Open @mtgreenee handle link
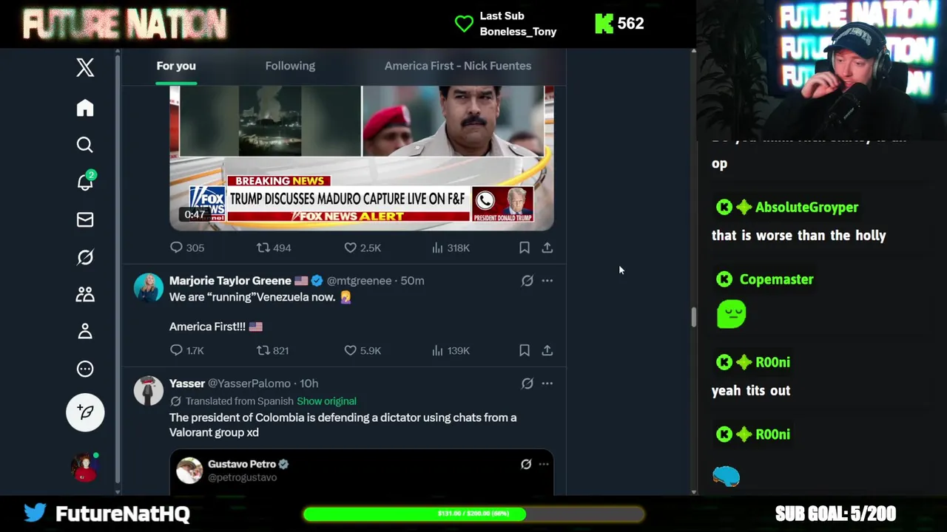The width and height of the screenshot is (947, 532). (359, 281)
